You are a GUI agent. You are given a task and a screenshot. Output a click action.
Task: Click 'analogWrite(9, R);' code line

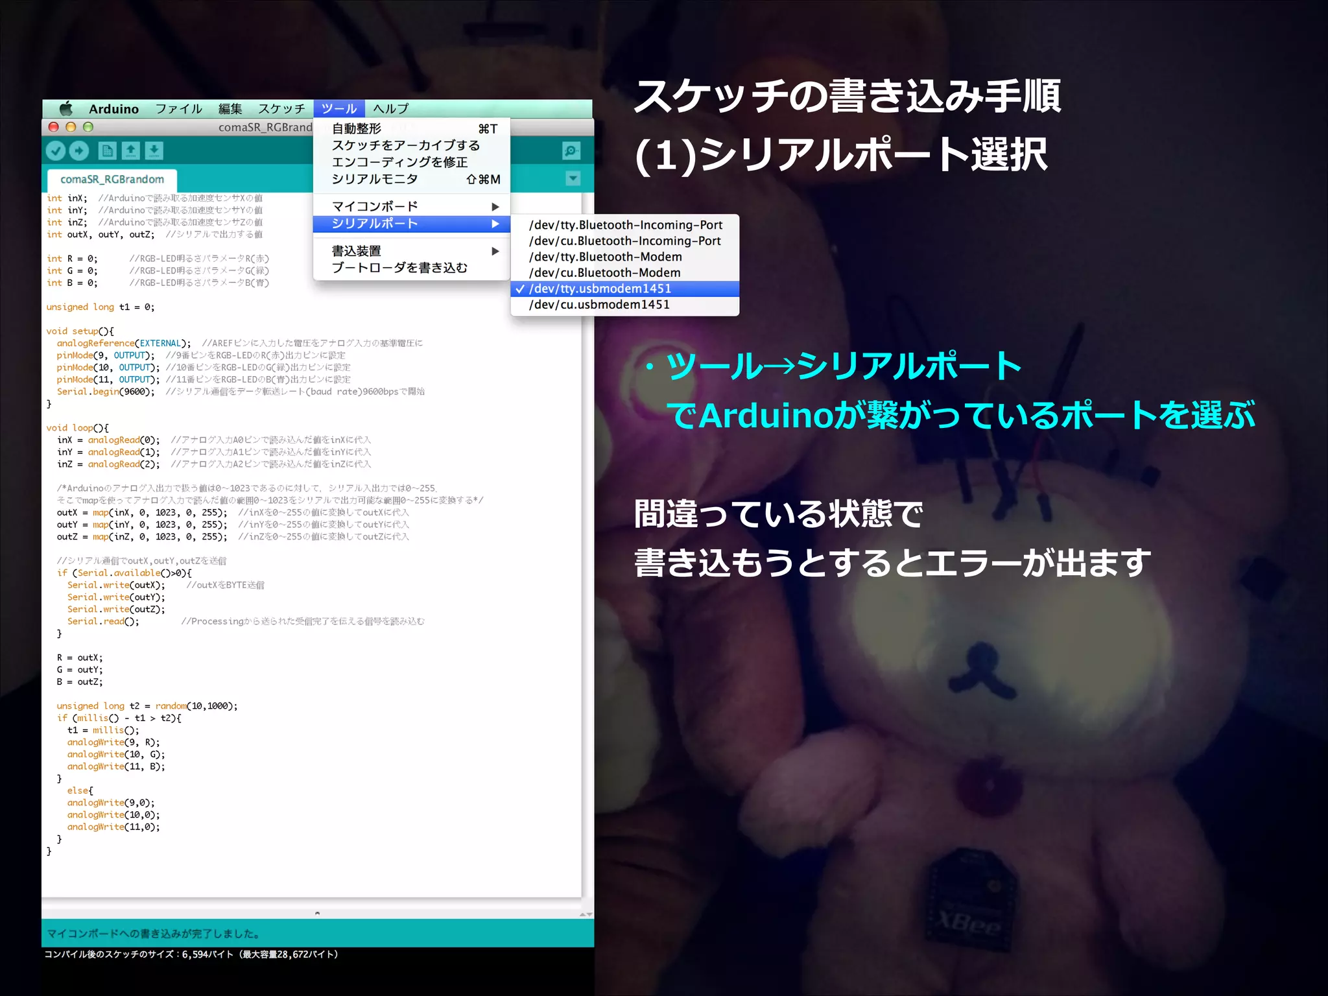[113, 742]
